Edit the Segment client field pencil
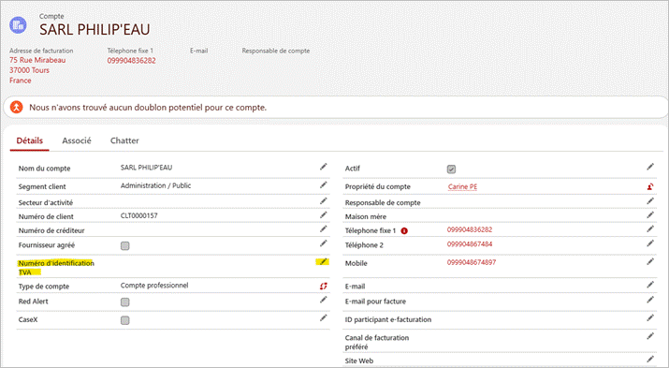This screenshot has height=368, width=669. tap(324, 184)
